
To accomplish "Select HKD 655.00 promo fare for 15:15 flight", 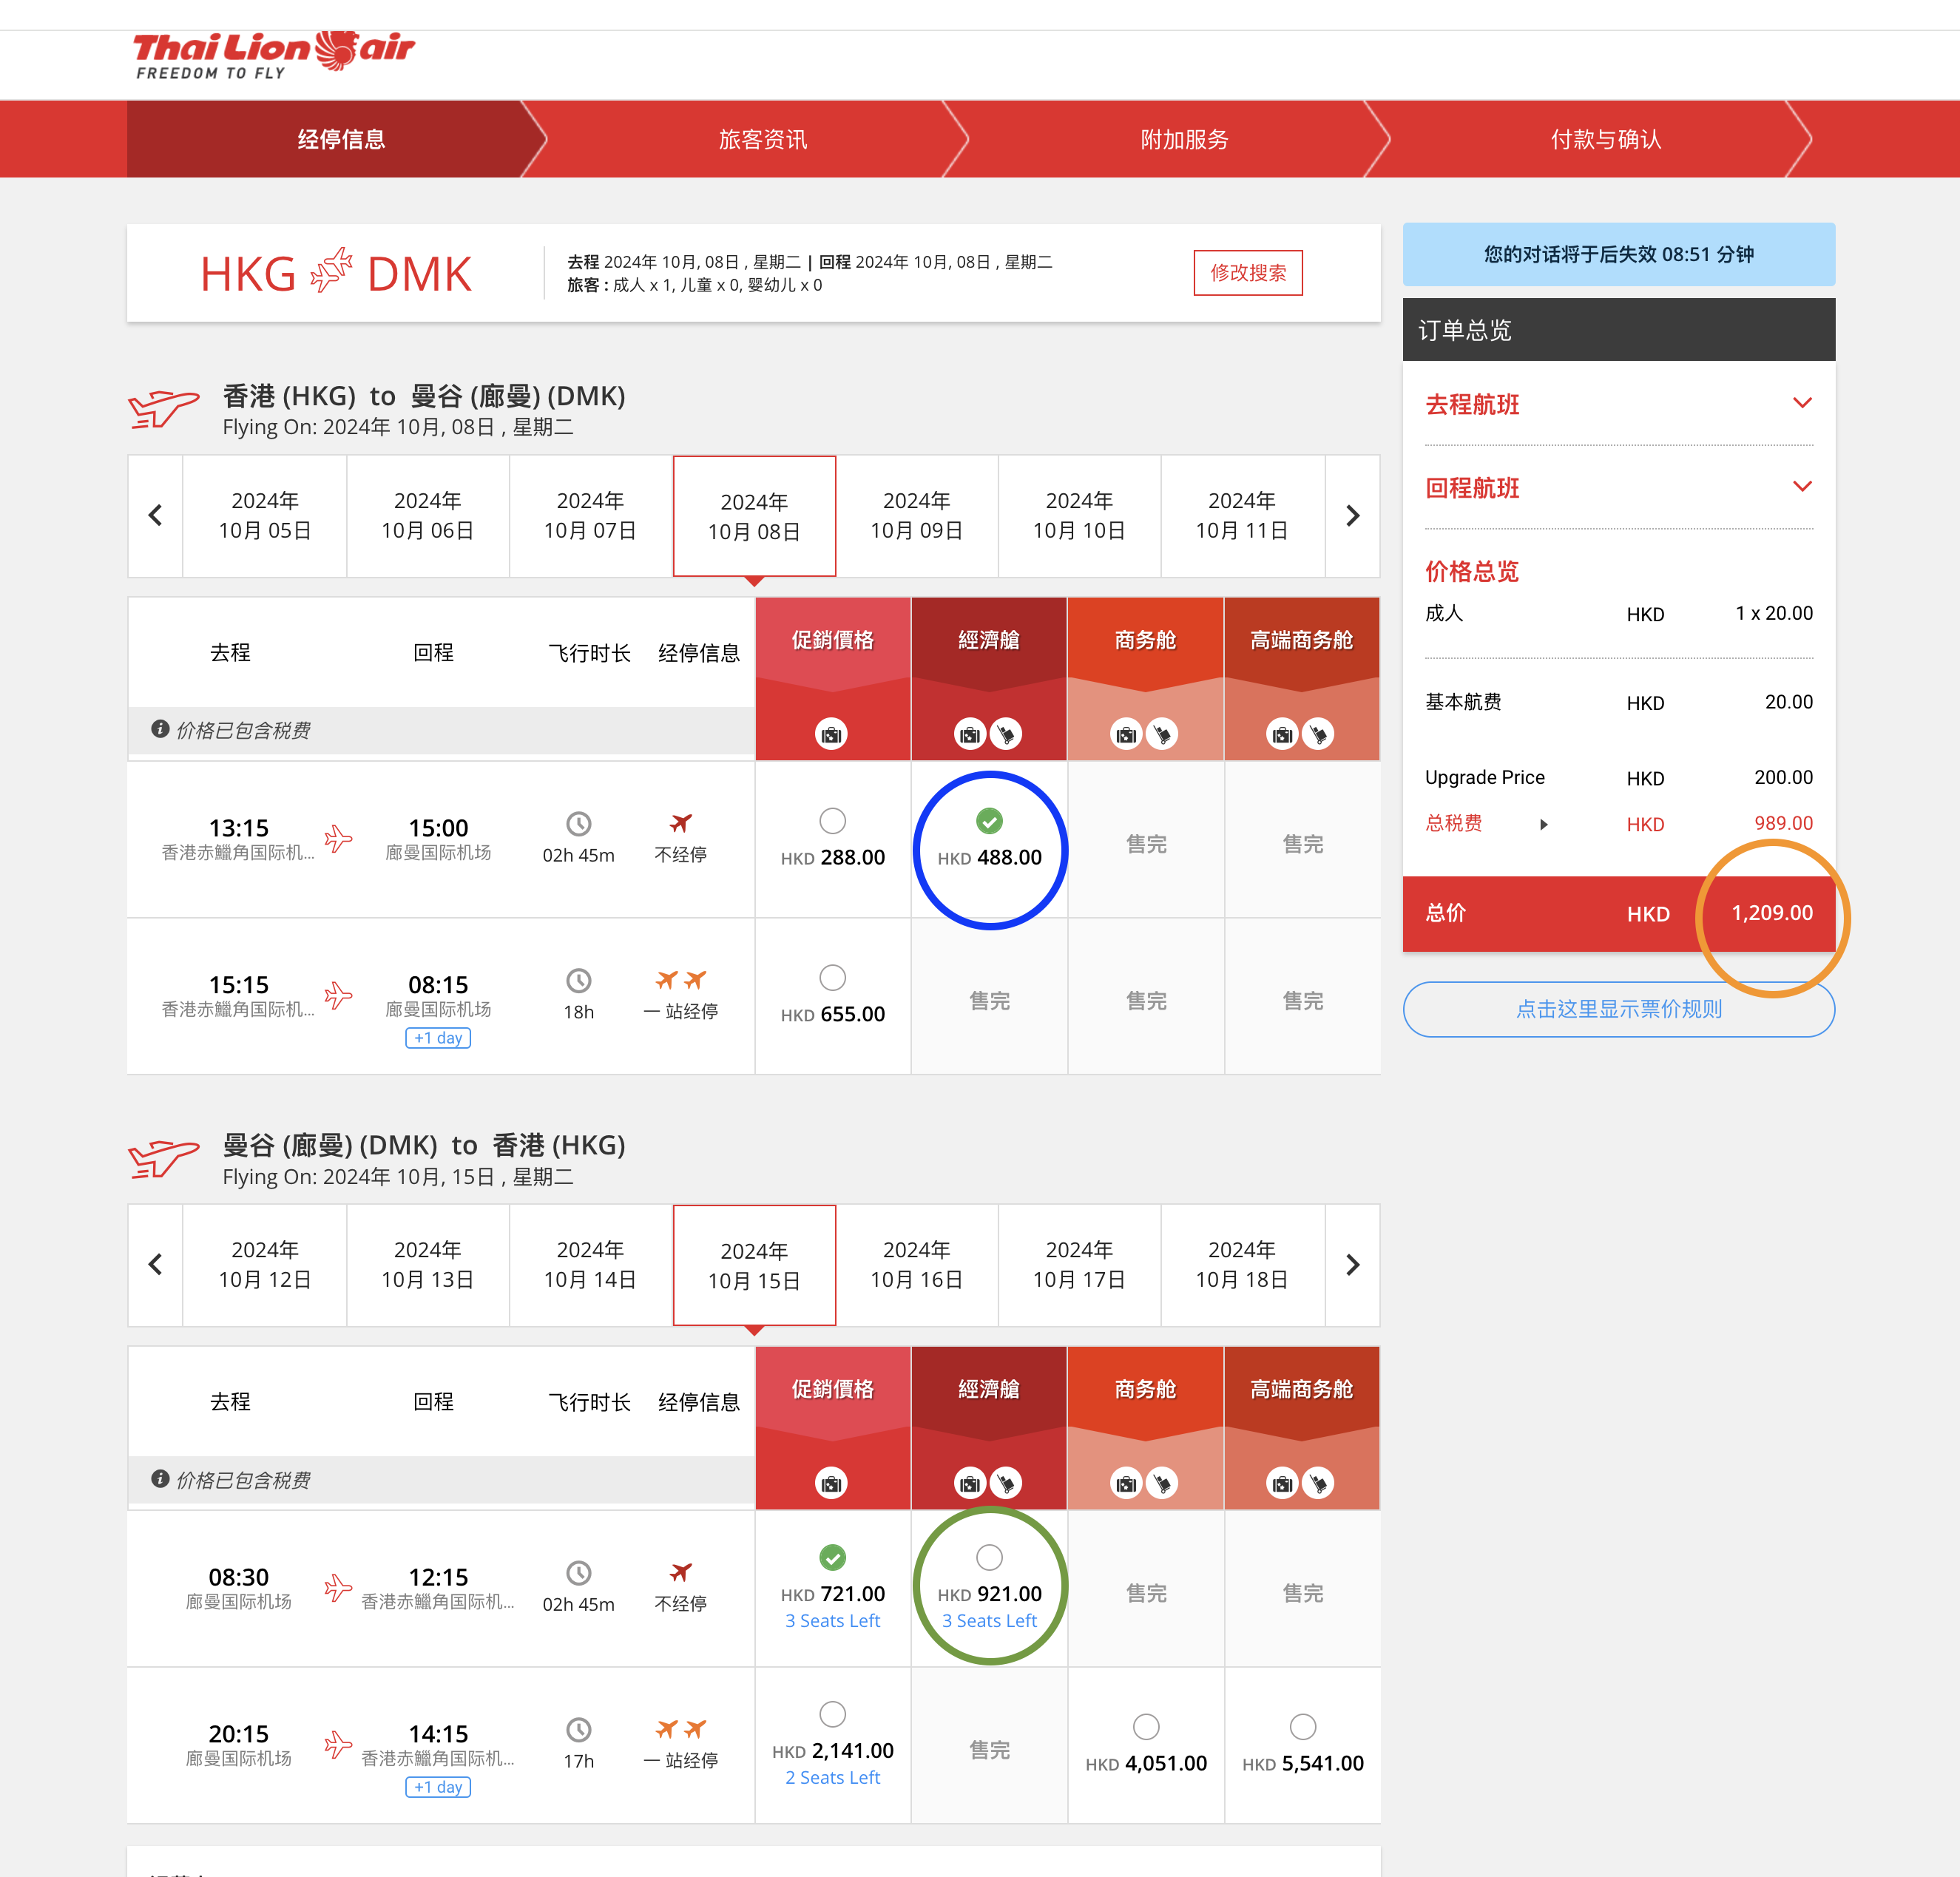I will pyautogui.click(x=832, y=978).
